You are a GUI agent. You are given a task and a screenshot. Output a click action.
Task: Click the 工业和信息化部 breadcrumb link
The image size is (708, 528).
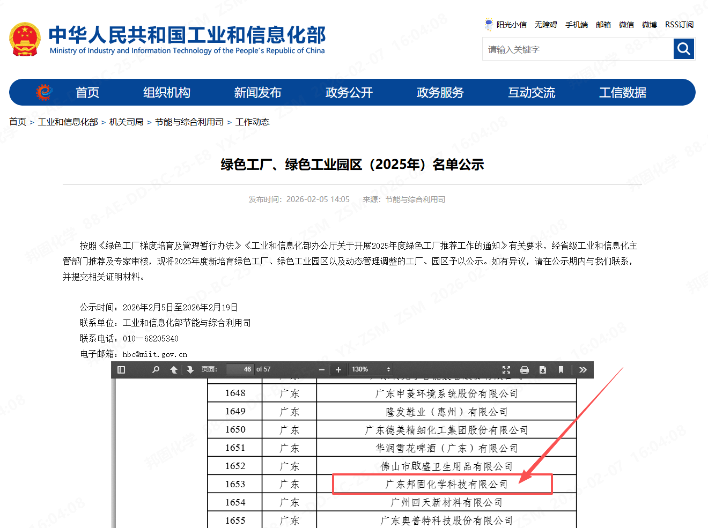click(68, 122)
